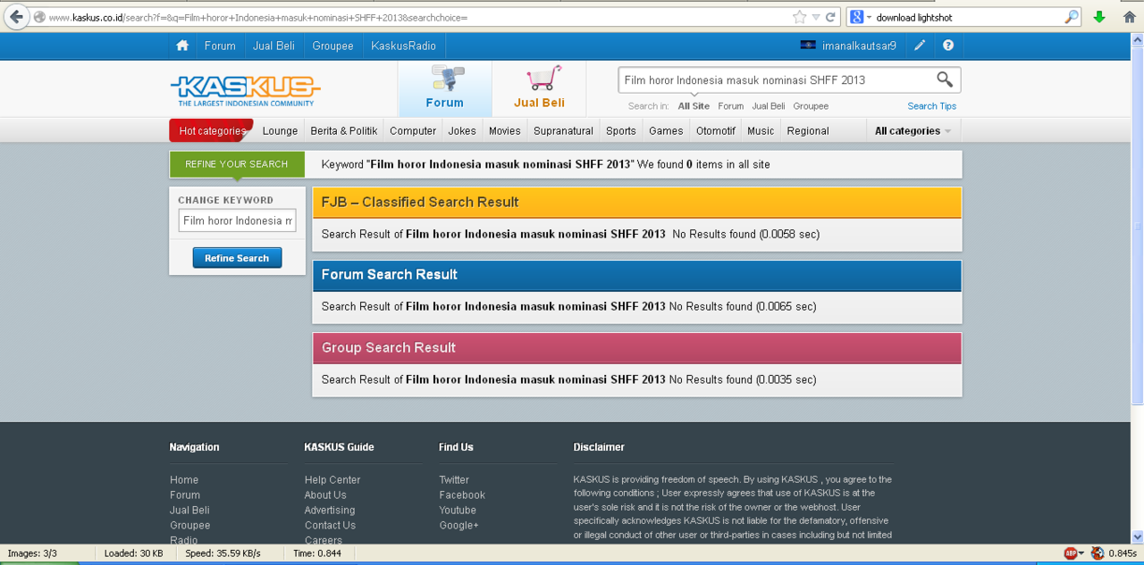Click the scrollbar up arrow
Screen dimensions: 1144x565
coord(1137,40)
